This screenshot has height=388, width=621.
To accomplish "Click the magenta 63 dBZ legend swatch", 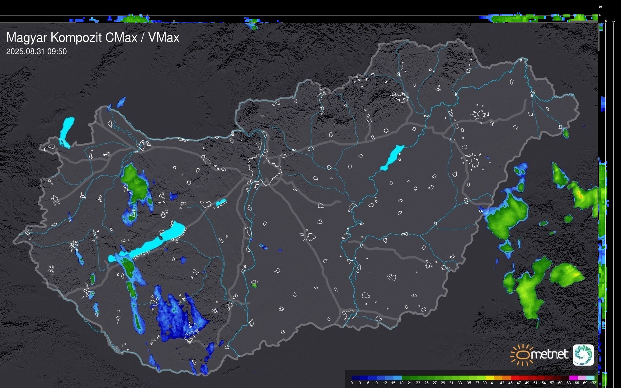I will click(573, 378).
